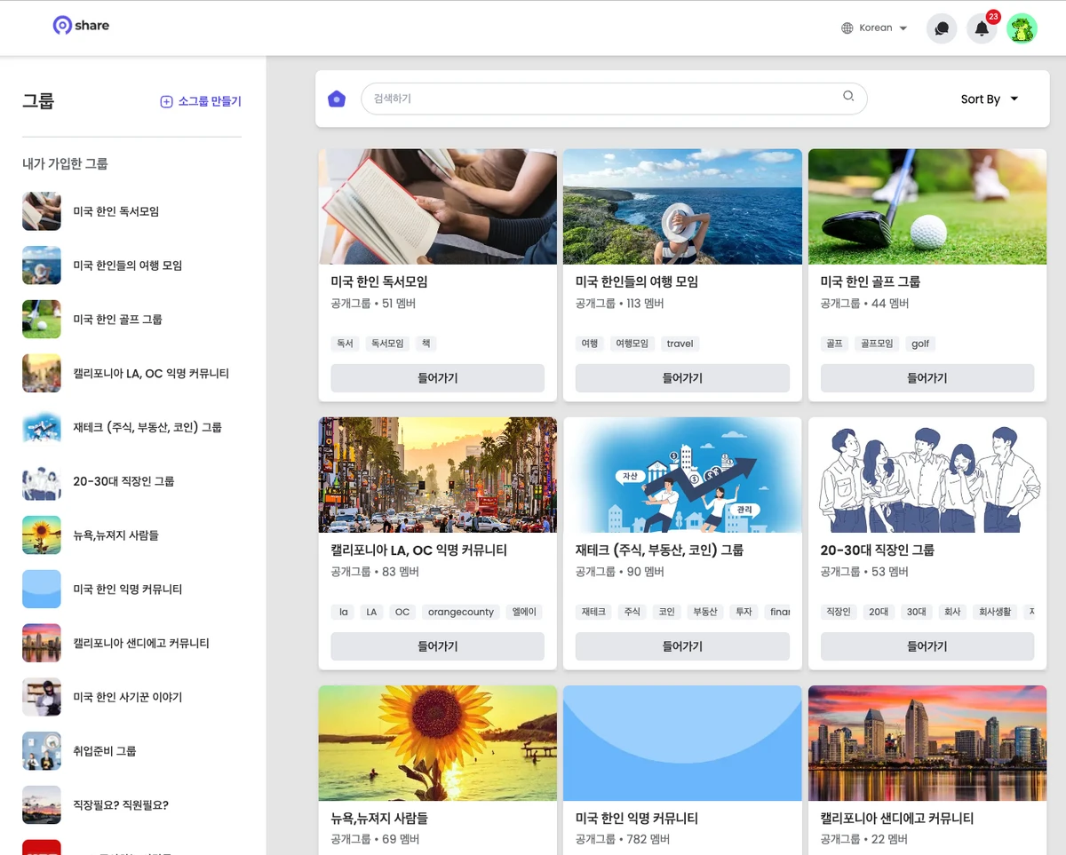The width and height of the screenshot is (1066, 855).
Task: Click 들어가기 on 미국 한인 독서모임 card
Action: pos(438,378)
